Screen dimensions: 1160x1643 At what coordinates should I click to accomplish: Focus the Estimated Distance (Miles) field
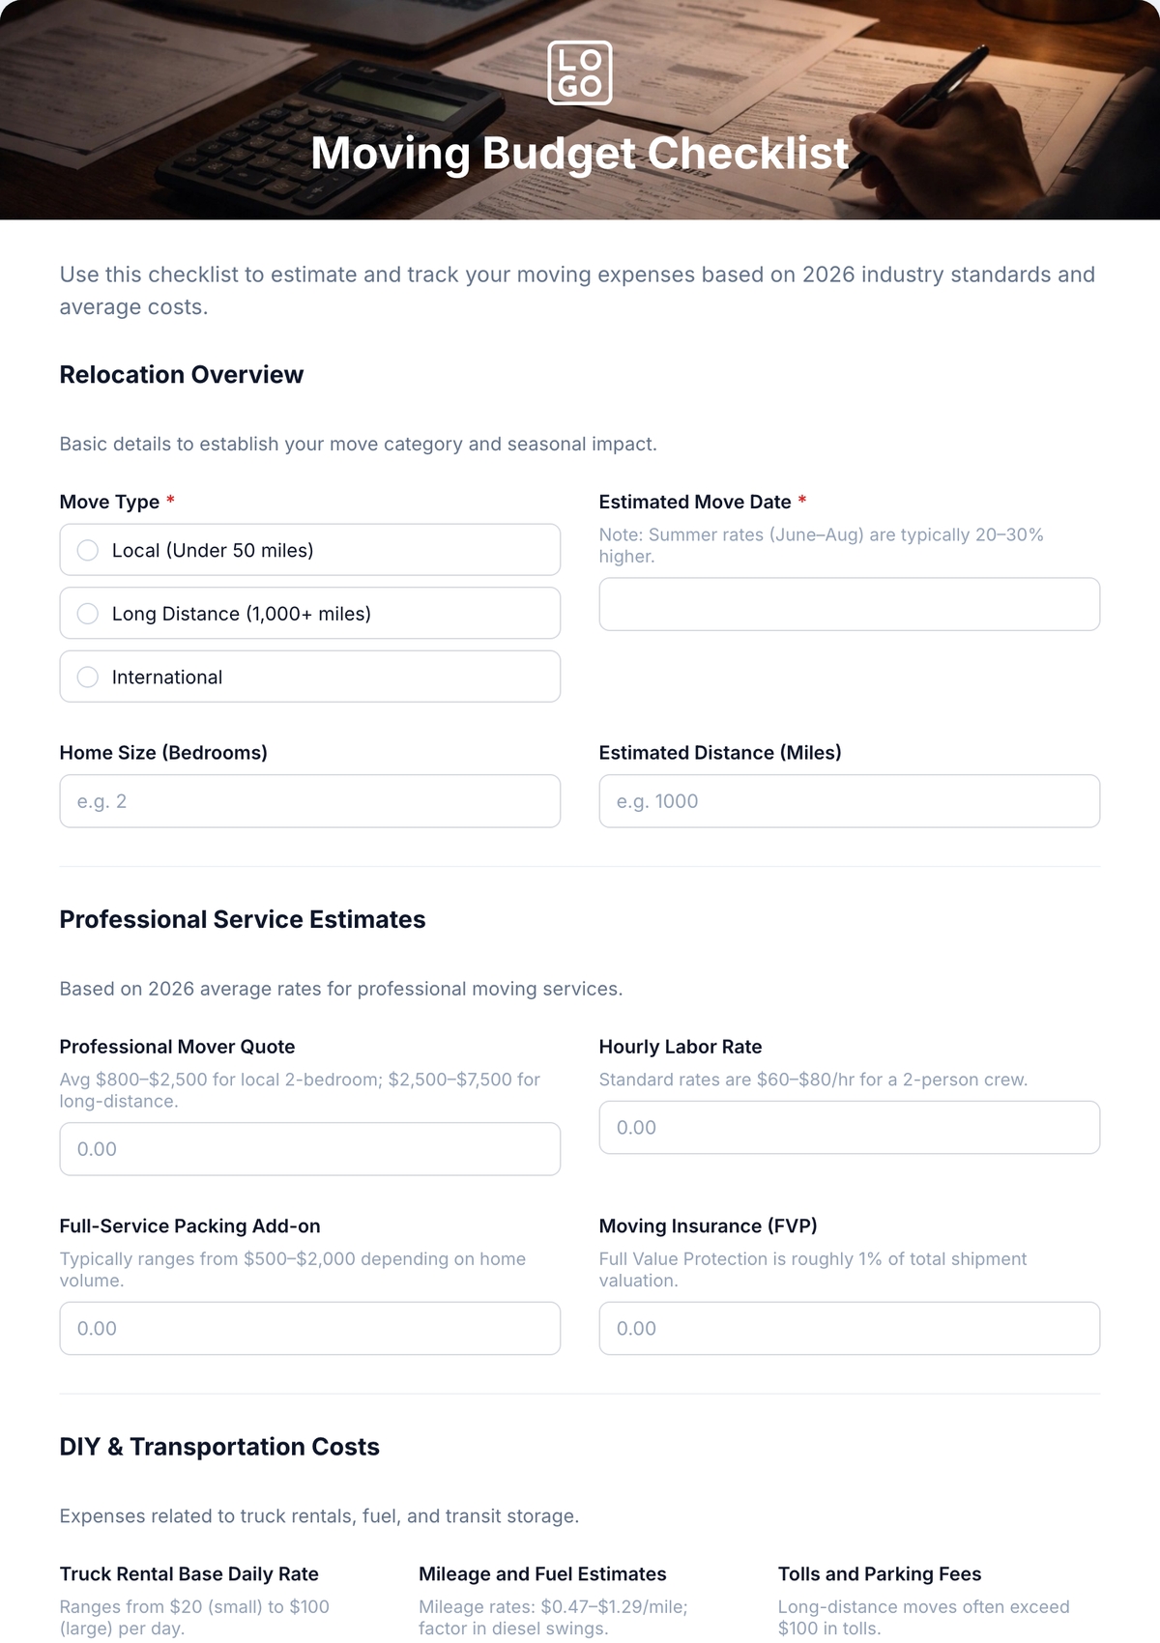850,801
